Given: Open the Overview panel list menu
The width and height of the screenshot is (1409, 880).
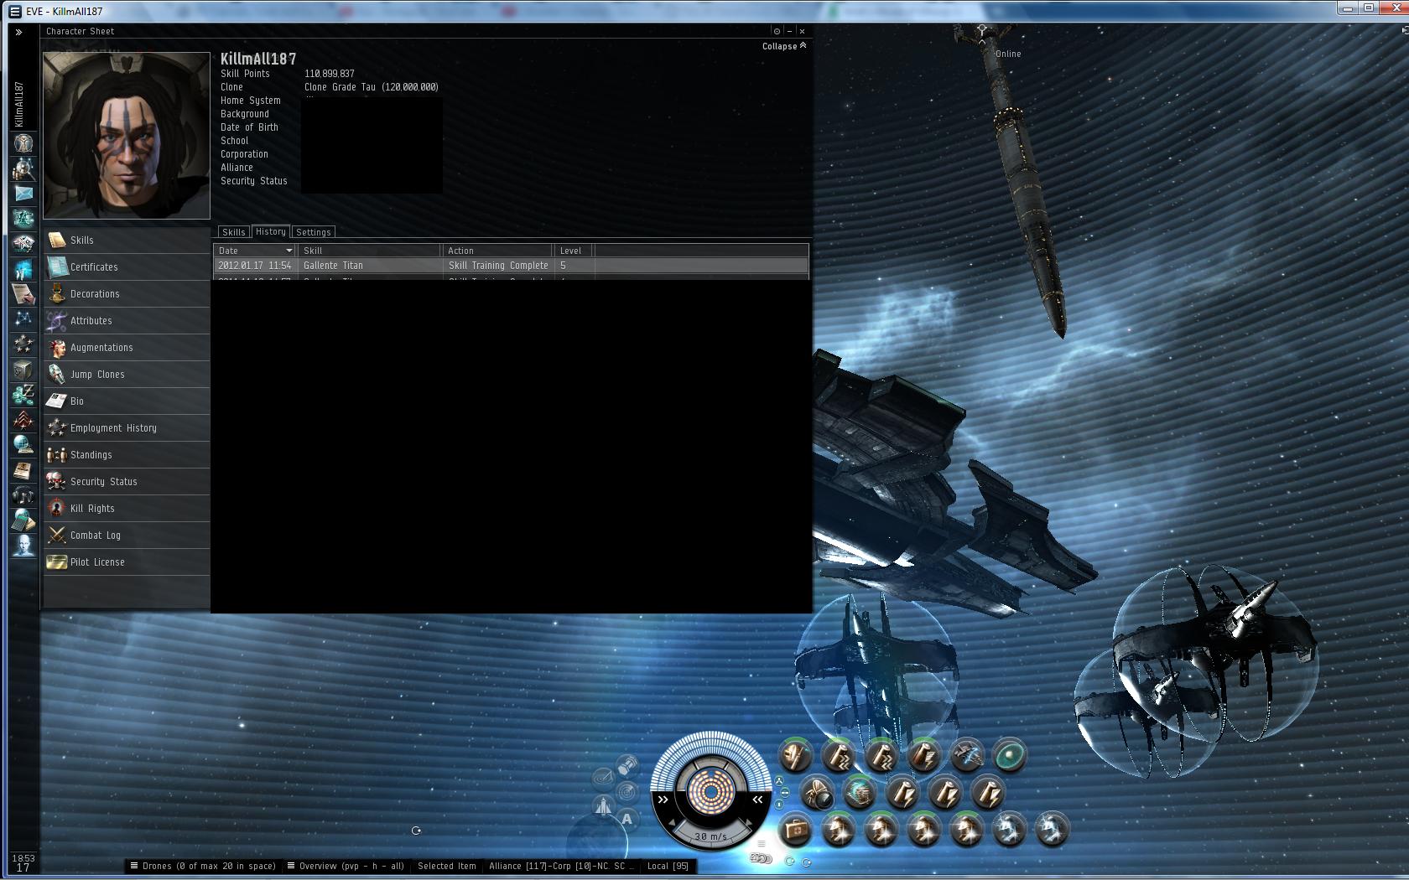Looking at the screenshot, I should [290, 866].
